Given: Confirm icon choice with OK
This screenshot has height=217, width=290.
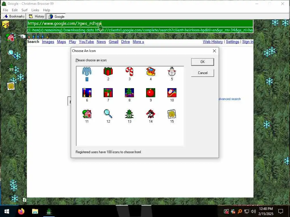Looking at the screenshot, I should pos(202,62).
